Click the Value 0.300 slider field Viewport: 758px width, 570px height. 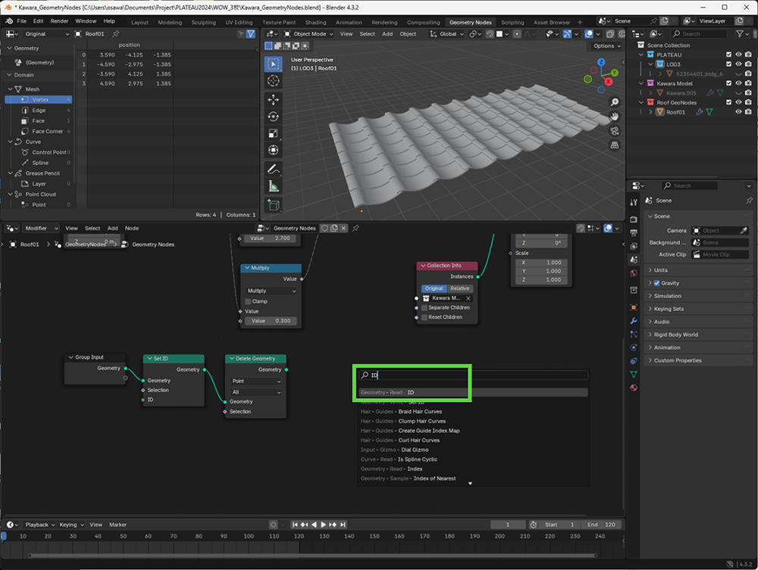pos(271,321)
